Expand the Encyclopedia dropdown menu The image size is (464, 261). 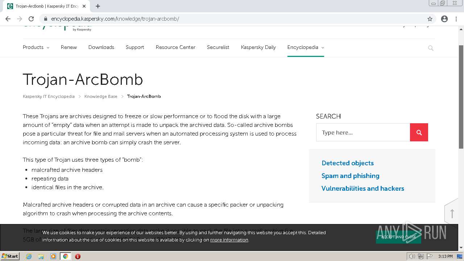[306, 47]
